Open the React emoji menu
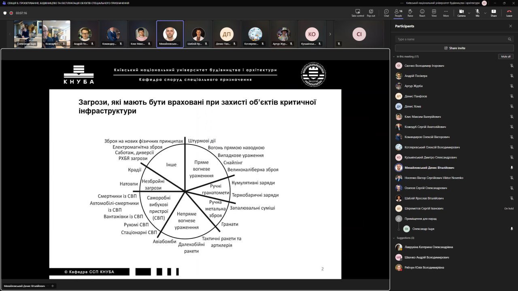Screen dimensions: 518x291 coord(422,13)
